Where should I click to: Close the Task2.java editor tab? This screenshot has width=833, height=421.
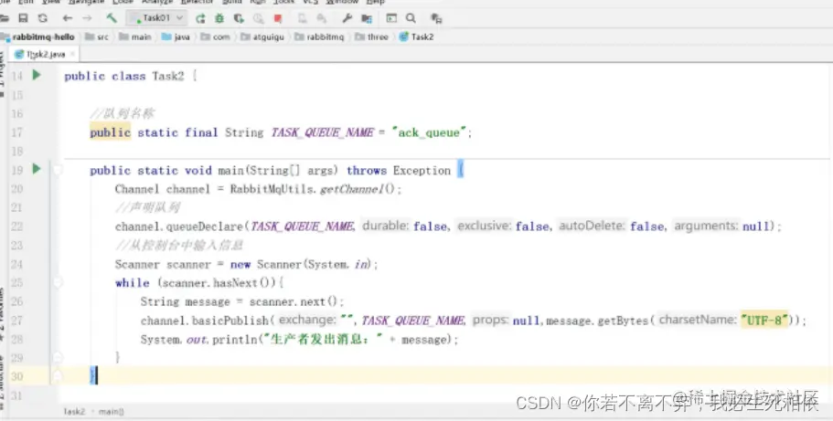point(72,54)
